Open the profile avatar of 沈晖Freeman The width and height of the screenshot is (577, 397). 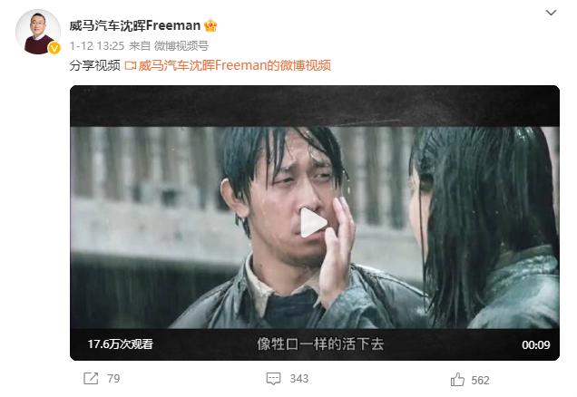click(x=38, y=33)
